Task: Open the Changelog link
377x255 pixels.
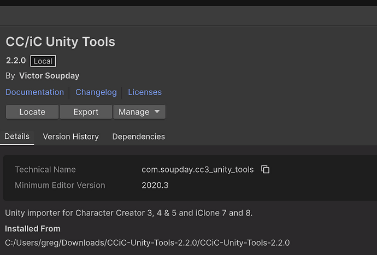Action: click(x=96, y=92)
